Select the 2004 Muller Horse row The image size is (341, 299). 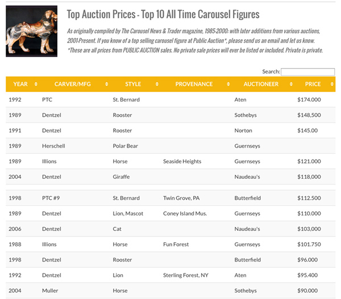pyautogui.click(x=170, y=290)
